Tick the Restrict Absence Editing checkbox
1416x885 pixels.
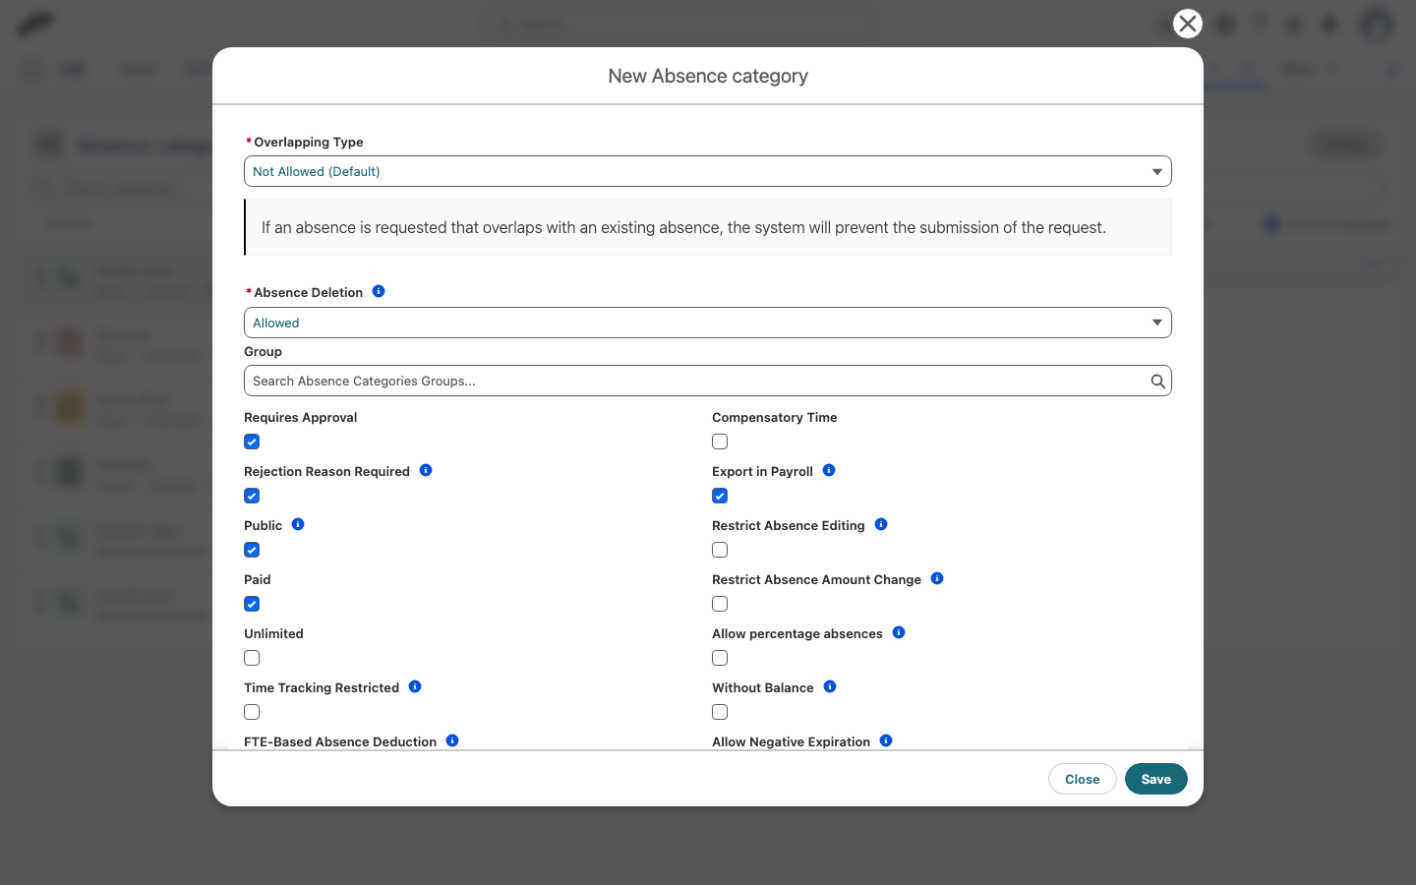(x=720, y=550)
